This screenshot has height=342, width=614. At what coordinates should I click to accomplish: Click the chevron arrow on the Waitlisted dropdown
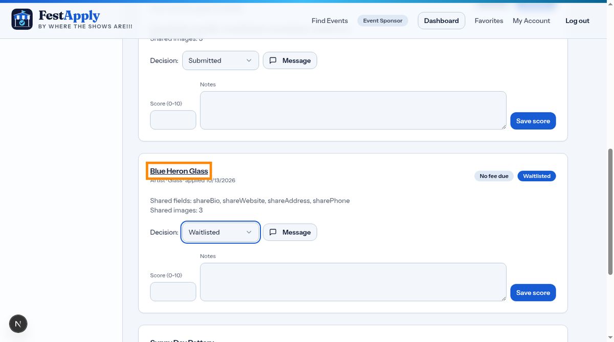pyautogui.click(x=249, y=232)
